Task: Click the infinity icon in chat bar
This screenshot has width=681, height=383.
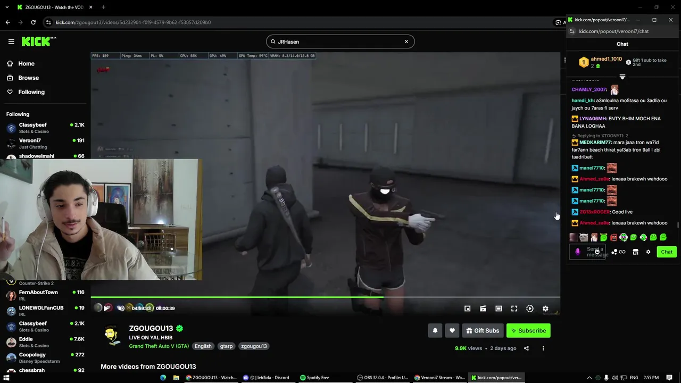Action: point(622,252)
